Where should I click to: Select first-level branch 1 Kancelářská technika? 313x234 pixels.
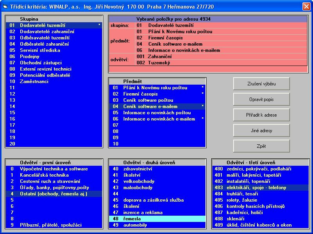tap(54, 175)
